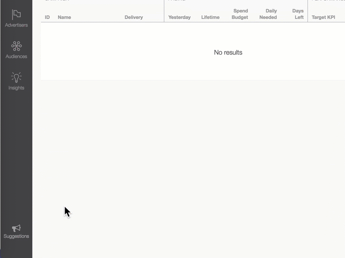
Task: Click the Daily Needed column header
Action: 268,14
